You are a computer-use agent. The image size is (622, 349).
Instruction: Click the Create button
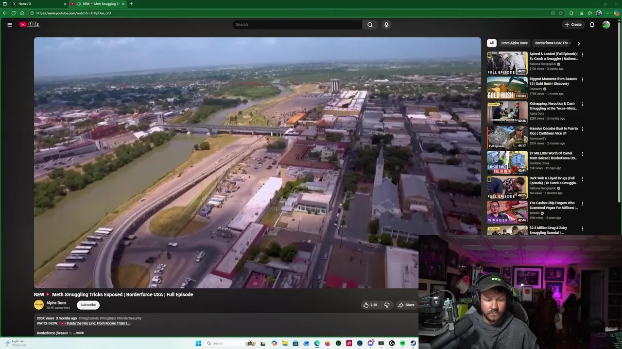[573, 24]
